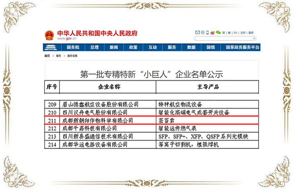Viewport: 294px width, 190px height.
Task: Switch to simplified Chinese 简
Action: click(224, 33)
